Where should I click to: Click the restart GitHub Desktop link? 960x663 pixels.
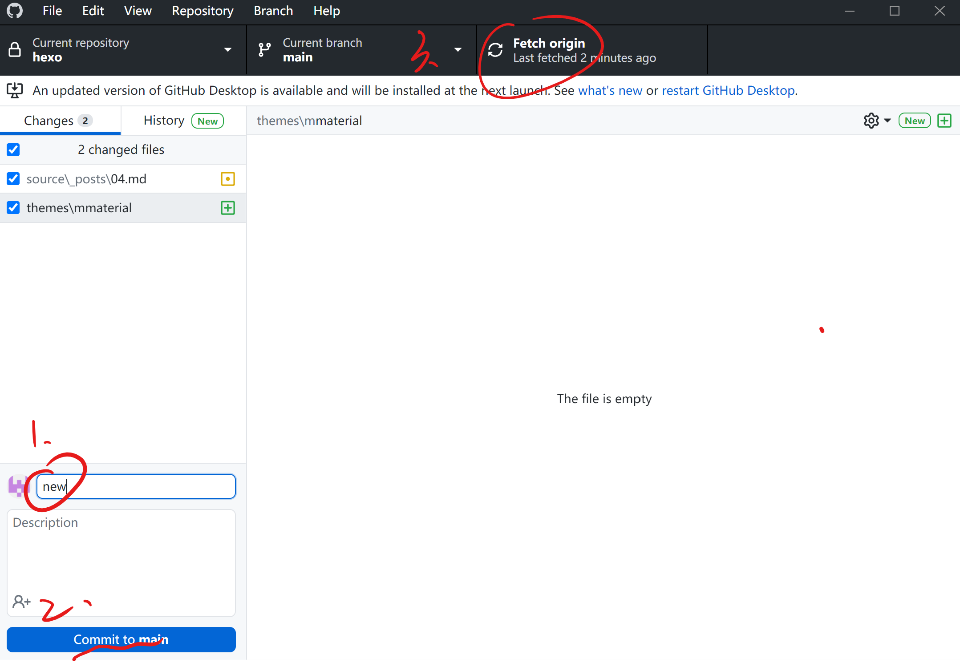point(729,90)
